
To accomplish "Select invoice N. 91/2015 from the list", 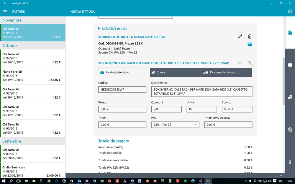I will tap(33, 111).
